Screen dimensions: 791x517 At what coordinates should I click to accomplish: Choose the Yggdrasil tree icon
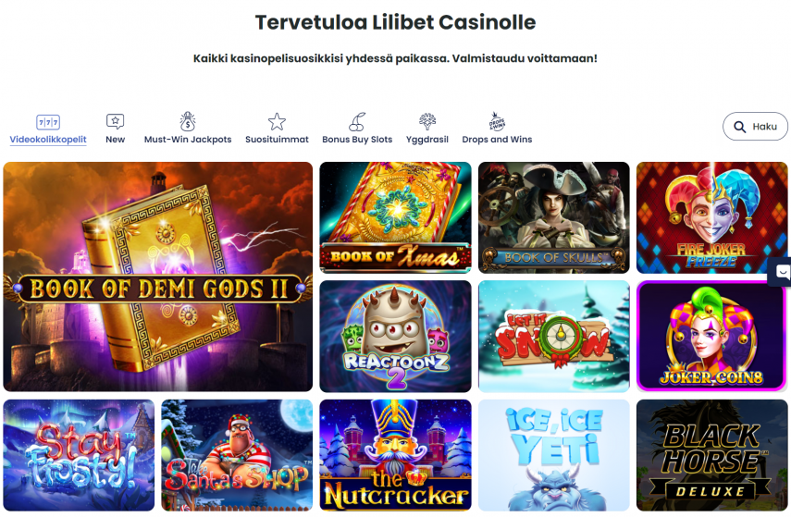pos(427,121)
